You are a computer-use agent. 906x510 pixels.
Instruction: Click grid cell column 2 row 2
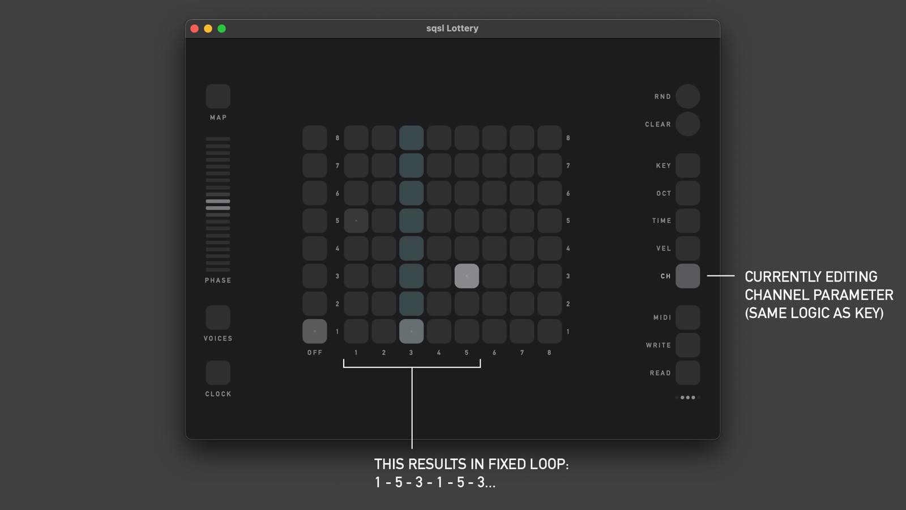click(x=384, y=304)
